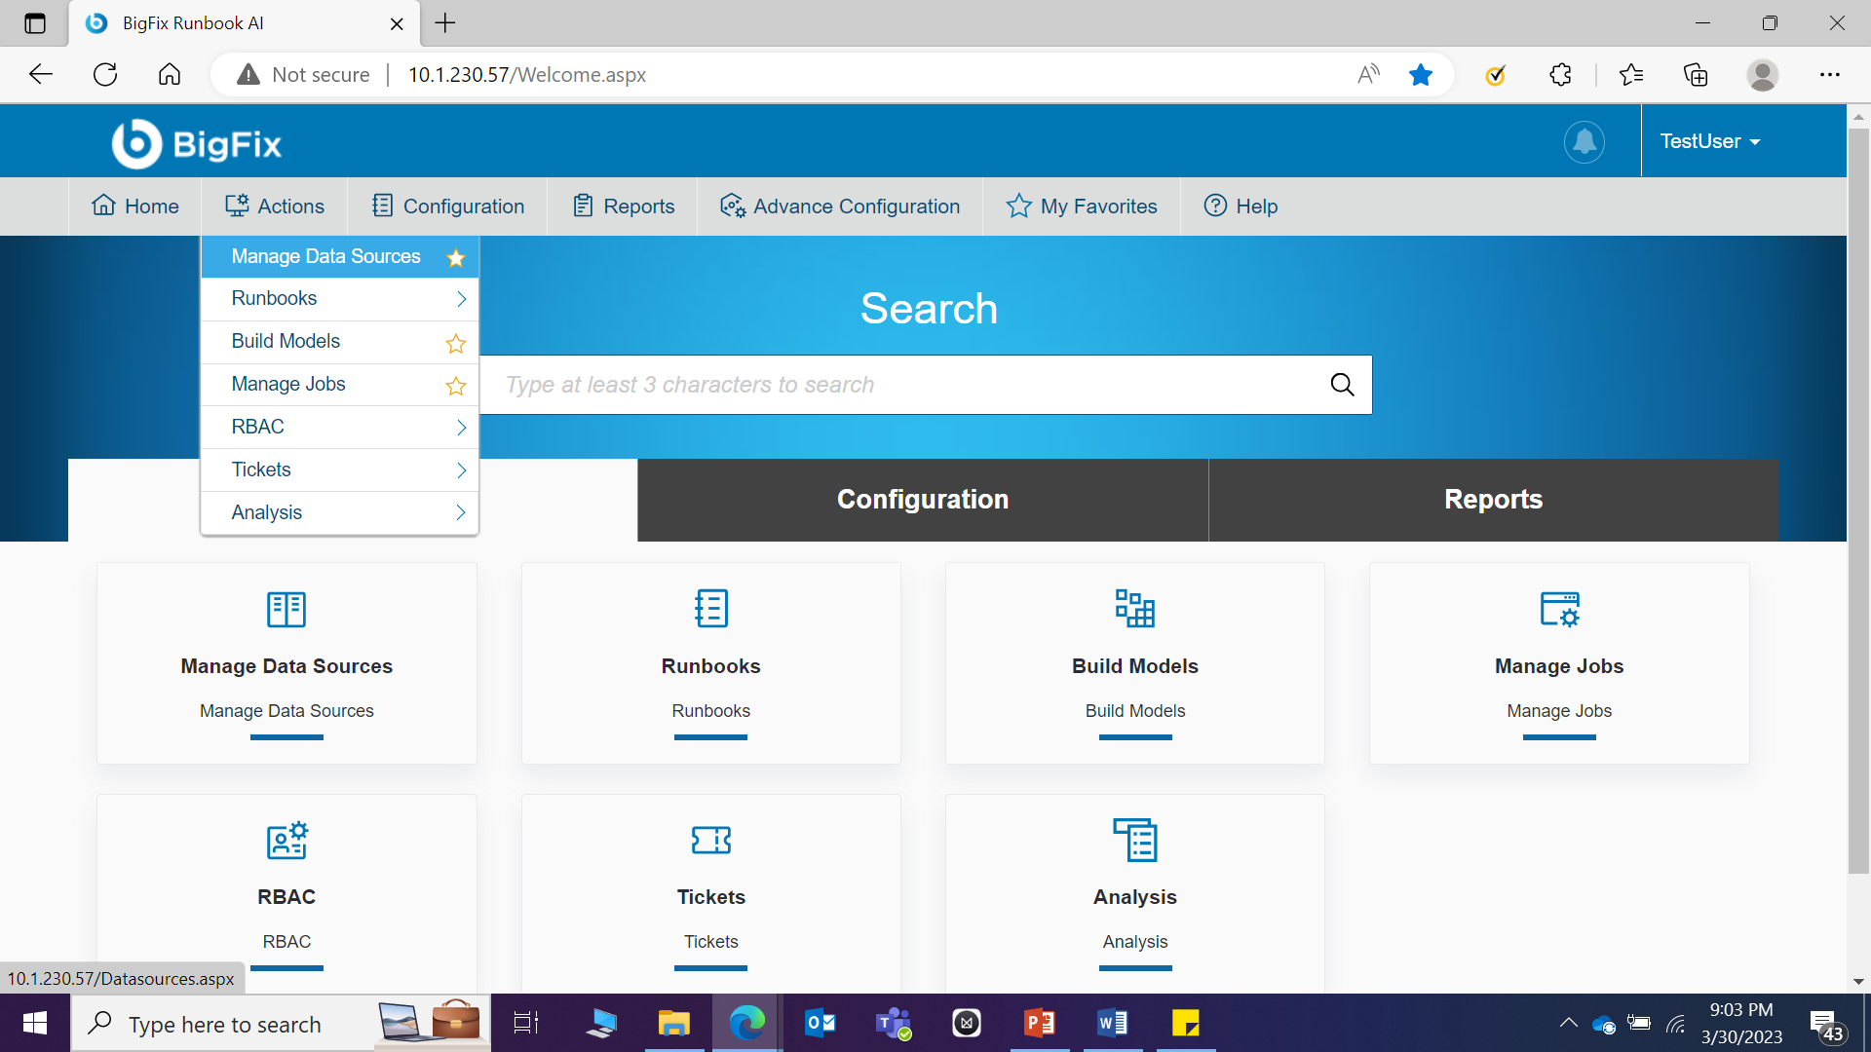Click the Tickets card icon
This screenshot has width=1871, height=1052.
[x=710, y=840]
